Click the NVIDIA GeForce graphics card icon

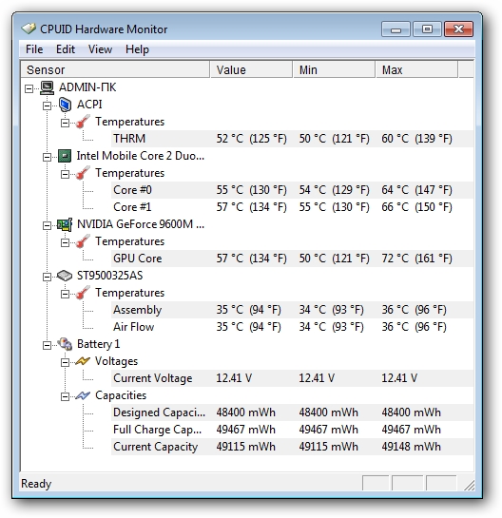click(x=65, y=224)
